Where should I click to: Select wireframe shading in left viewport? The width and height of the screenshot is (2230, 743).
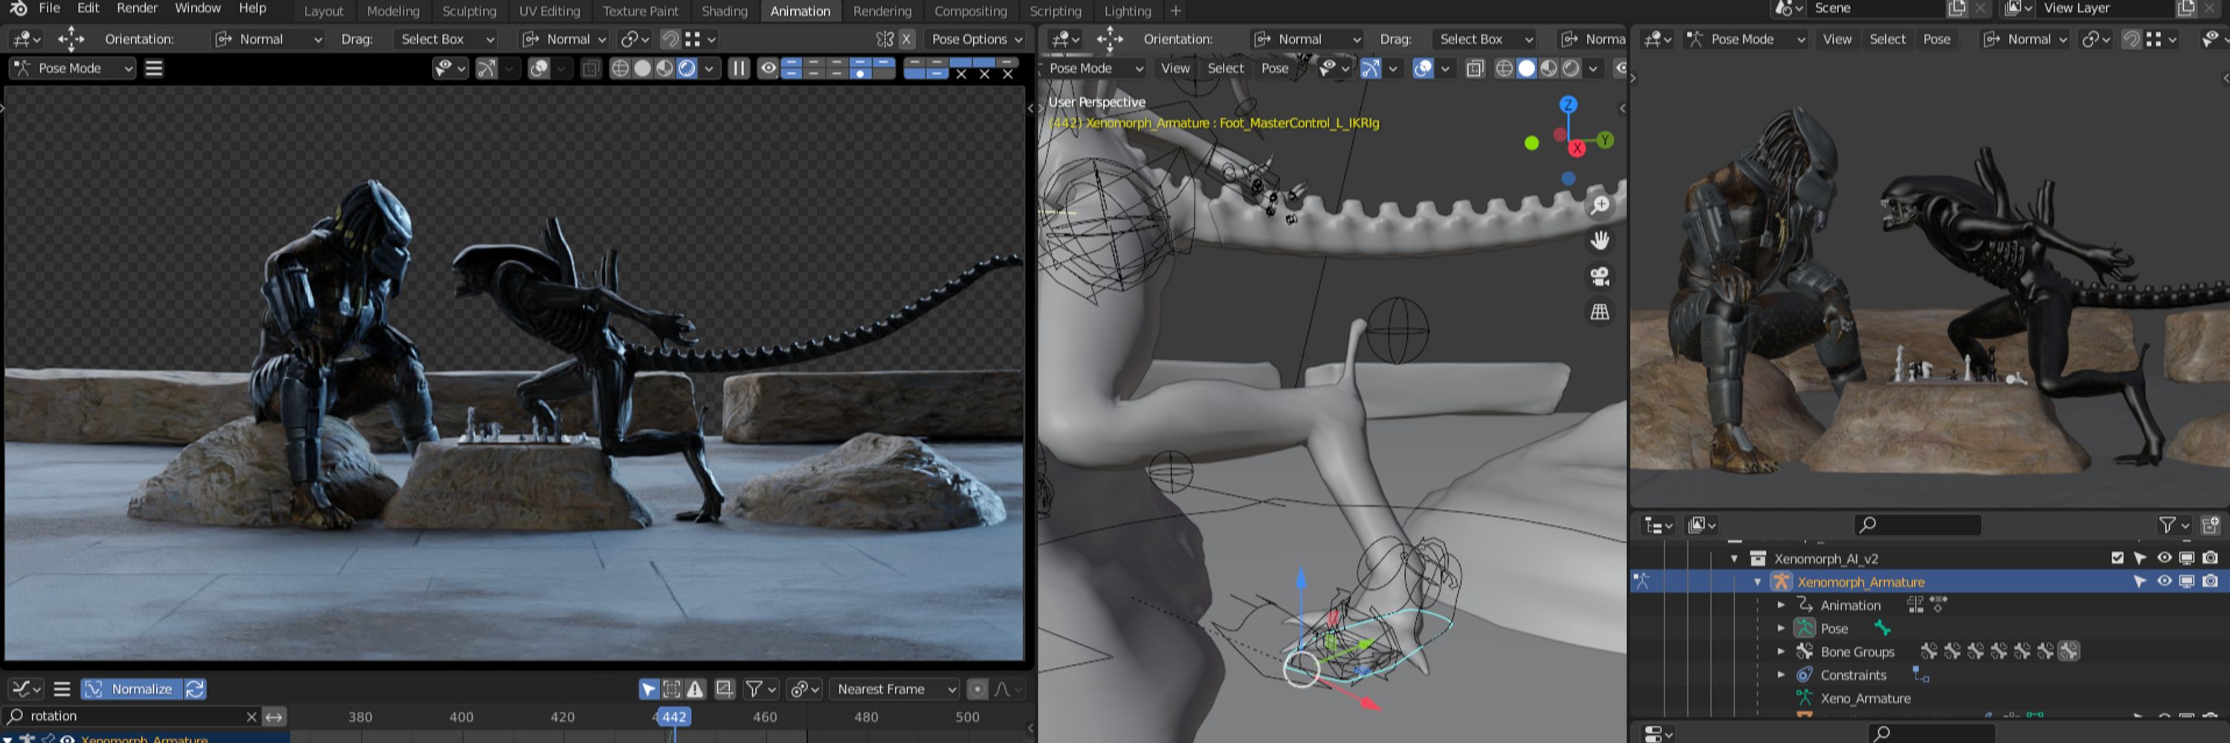[620, 68]
